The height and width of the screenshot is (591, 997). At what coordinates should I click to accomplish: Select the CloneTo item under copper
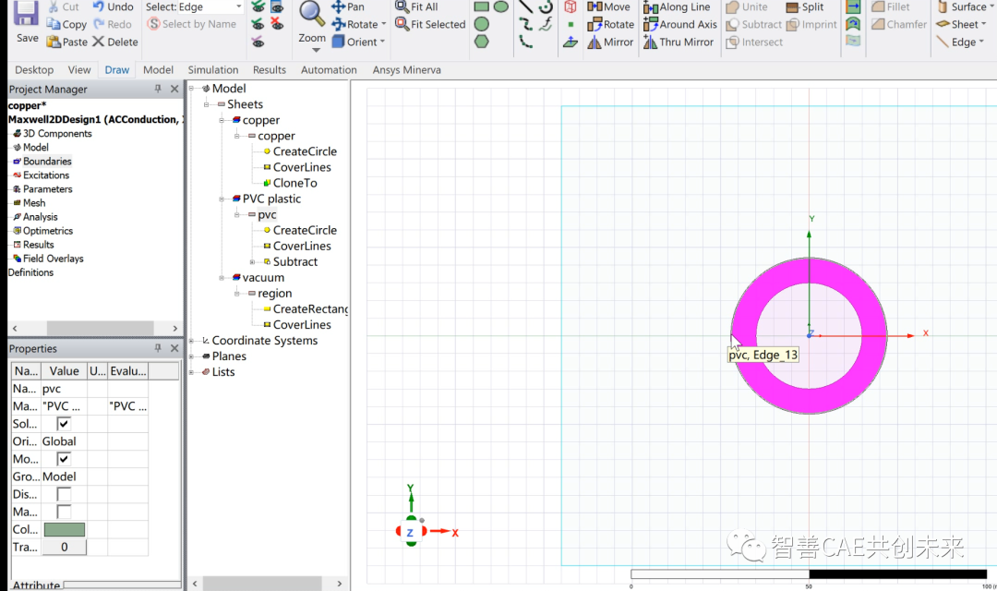(x=293, y=183)
